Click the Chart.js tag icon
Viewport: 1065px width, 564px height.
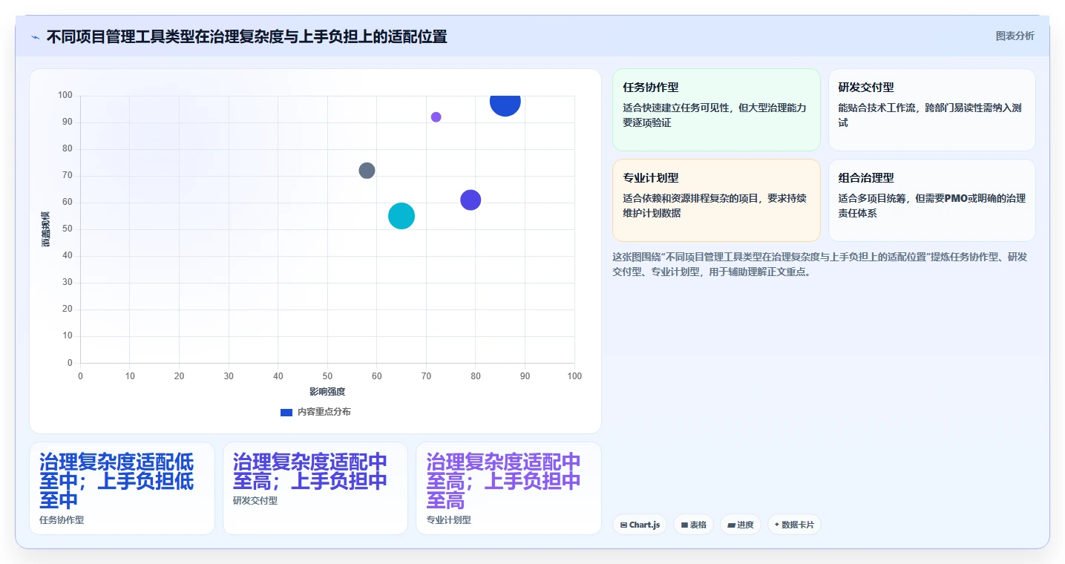623,525
